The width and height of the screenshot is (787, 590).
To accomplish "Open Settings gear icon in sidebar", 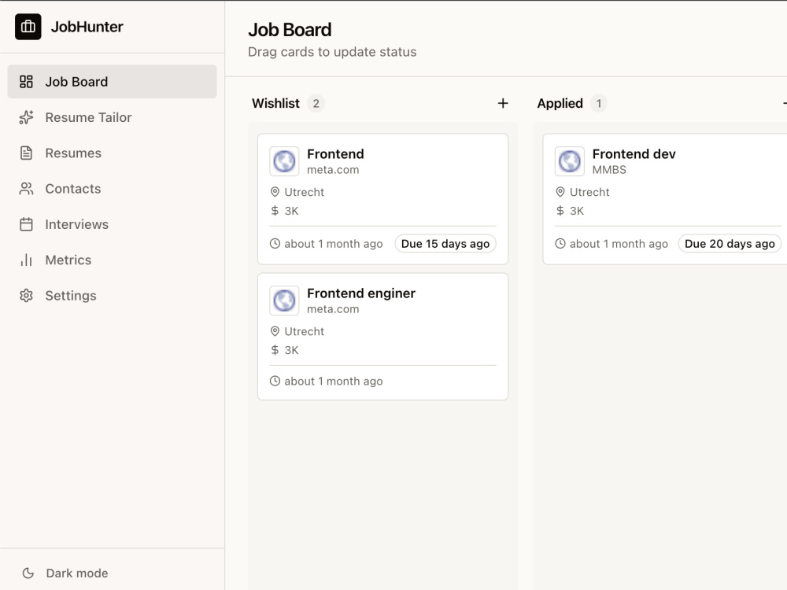I will [26, 296].
